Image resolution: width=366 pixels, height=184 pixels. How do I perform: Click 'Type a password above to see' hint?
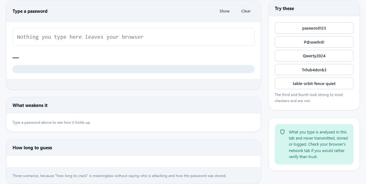pos(52,122)
